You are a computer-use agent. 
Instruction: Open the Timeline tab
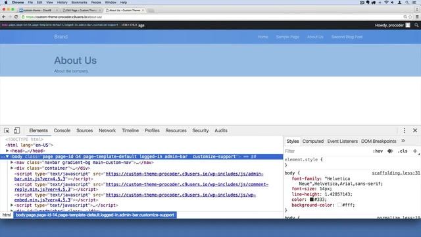(130, 130)
